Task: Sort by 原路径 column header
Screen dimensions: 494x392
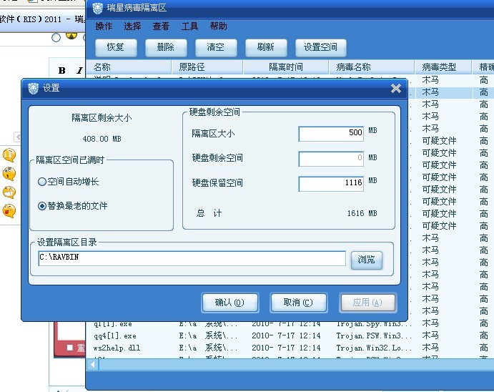Action: click(207, 67)
